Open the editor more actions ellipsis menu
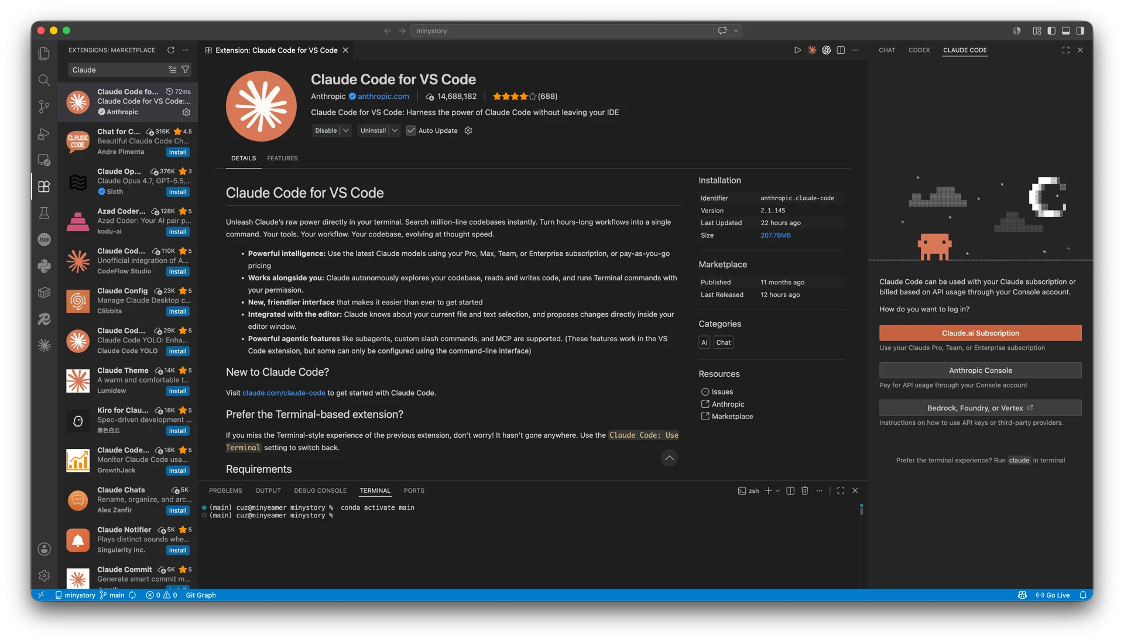 (x=855, y=50)
